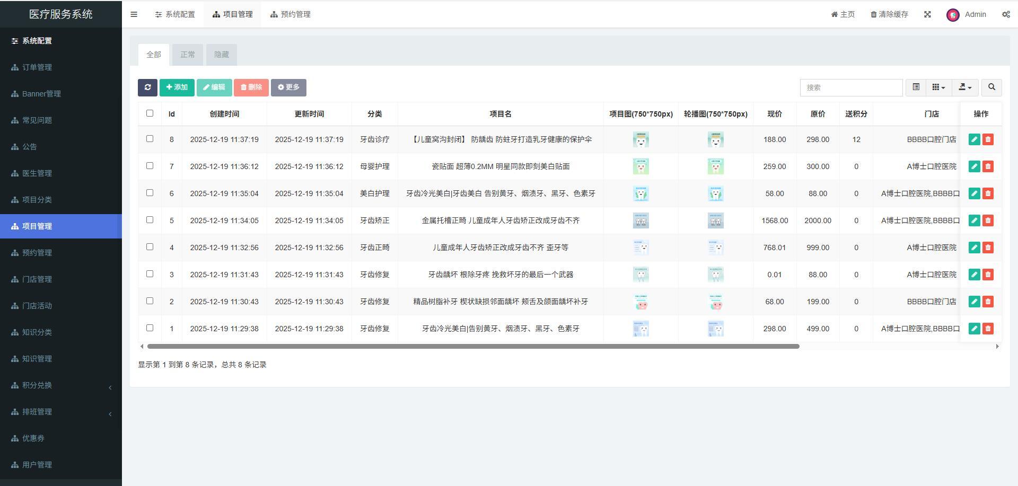Click the 搜索 input field

[x=851, y=87]
